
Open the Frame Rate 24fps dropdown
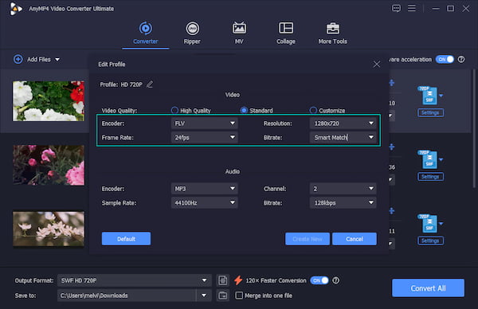(x=205, y=138)
